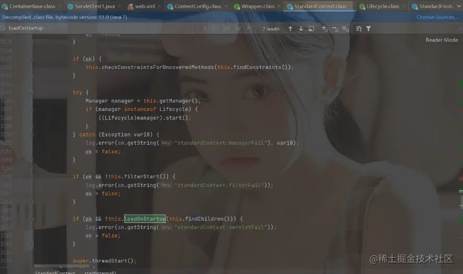463x274 pixels.
Task: Focus the loadOnStartup search field
Action: (103, 28)
